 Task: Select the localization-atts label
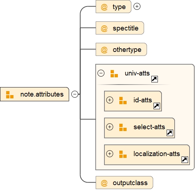pos(157,154)
